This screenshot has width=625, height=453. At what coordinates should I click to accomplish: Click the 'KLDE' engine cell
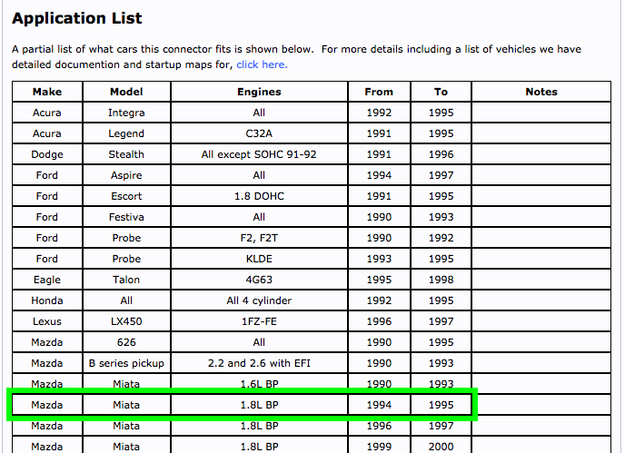(x=259, y=259)
